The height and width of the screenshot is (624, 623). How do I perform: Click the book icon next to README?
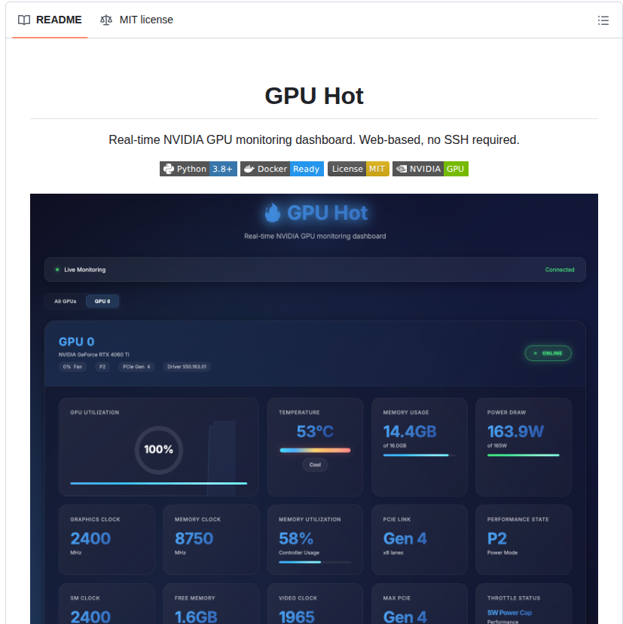pyautogui.click(x=23, y=20)
